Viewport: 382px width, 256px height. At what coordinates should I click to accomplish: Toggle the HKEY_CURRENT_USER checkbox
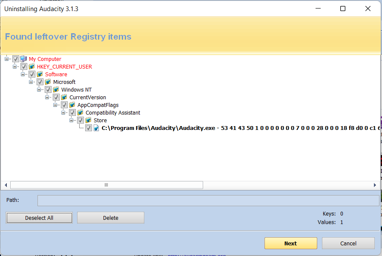coord(23,66)
